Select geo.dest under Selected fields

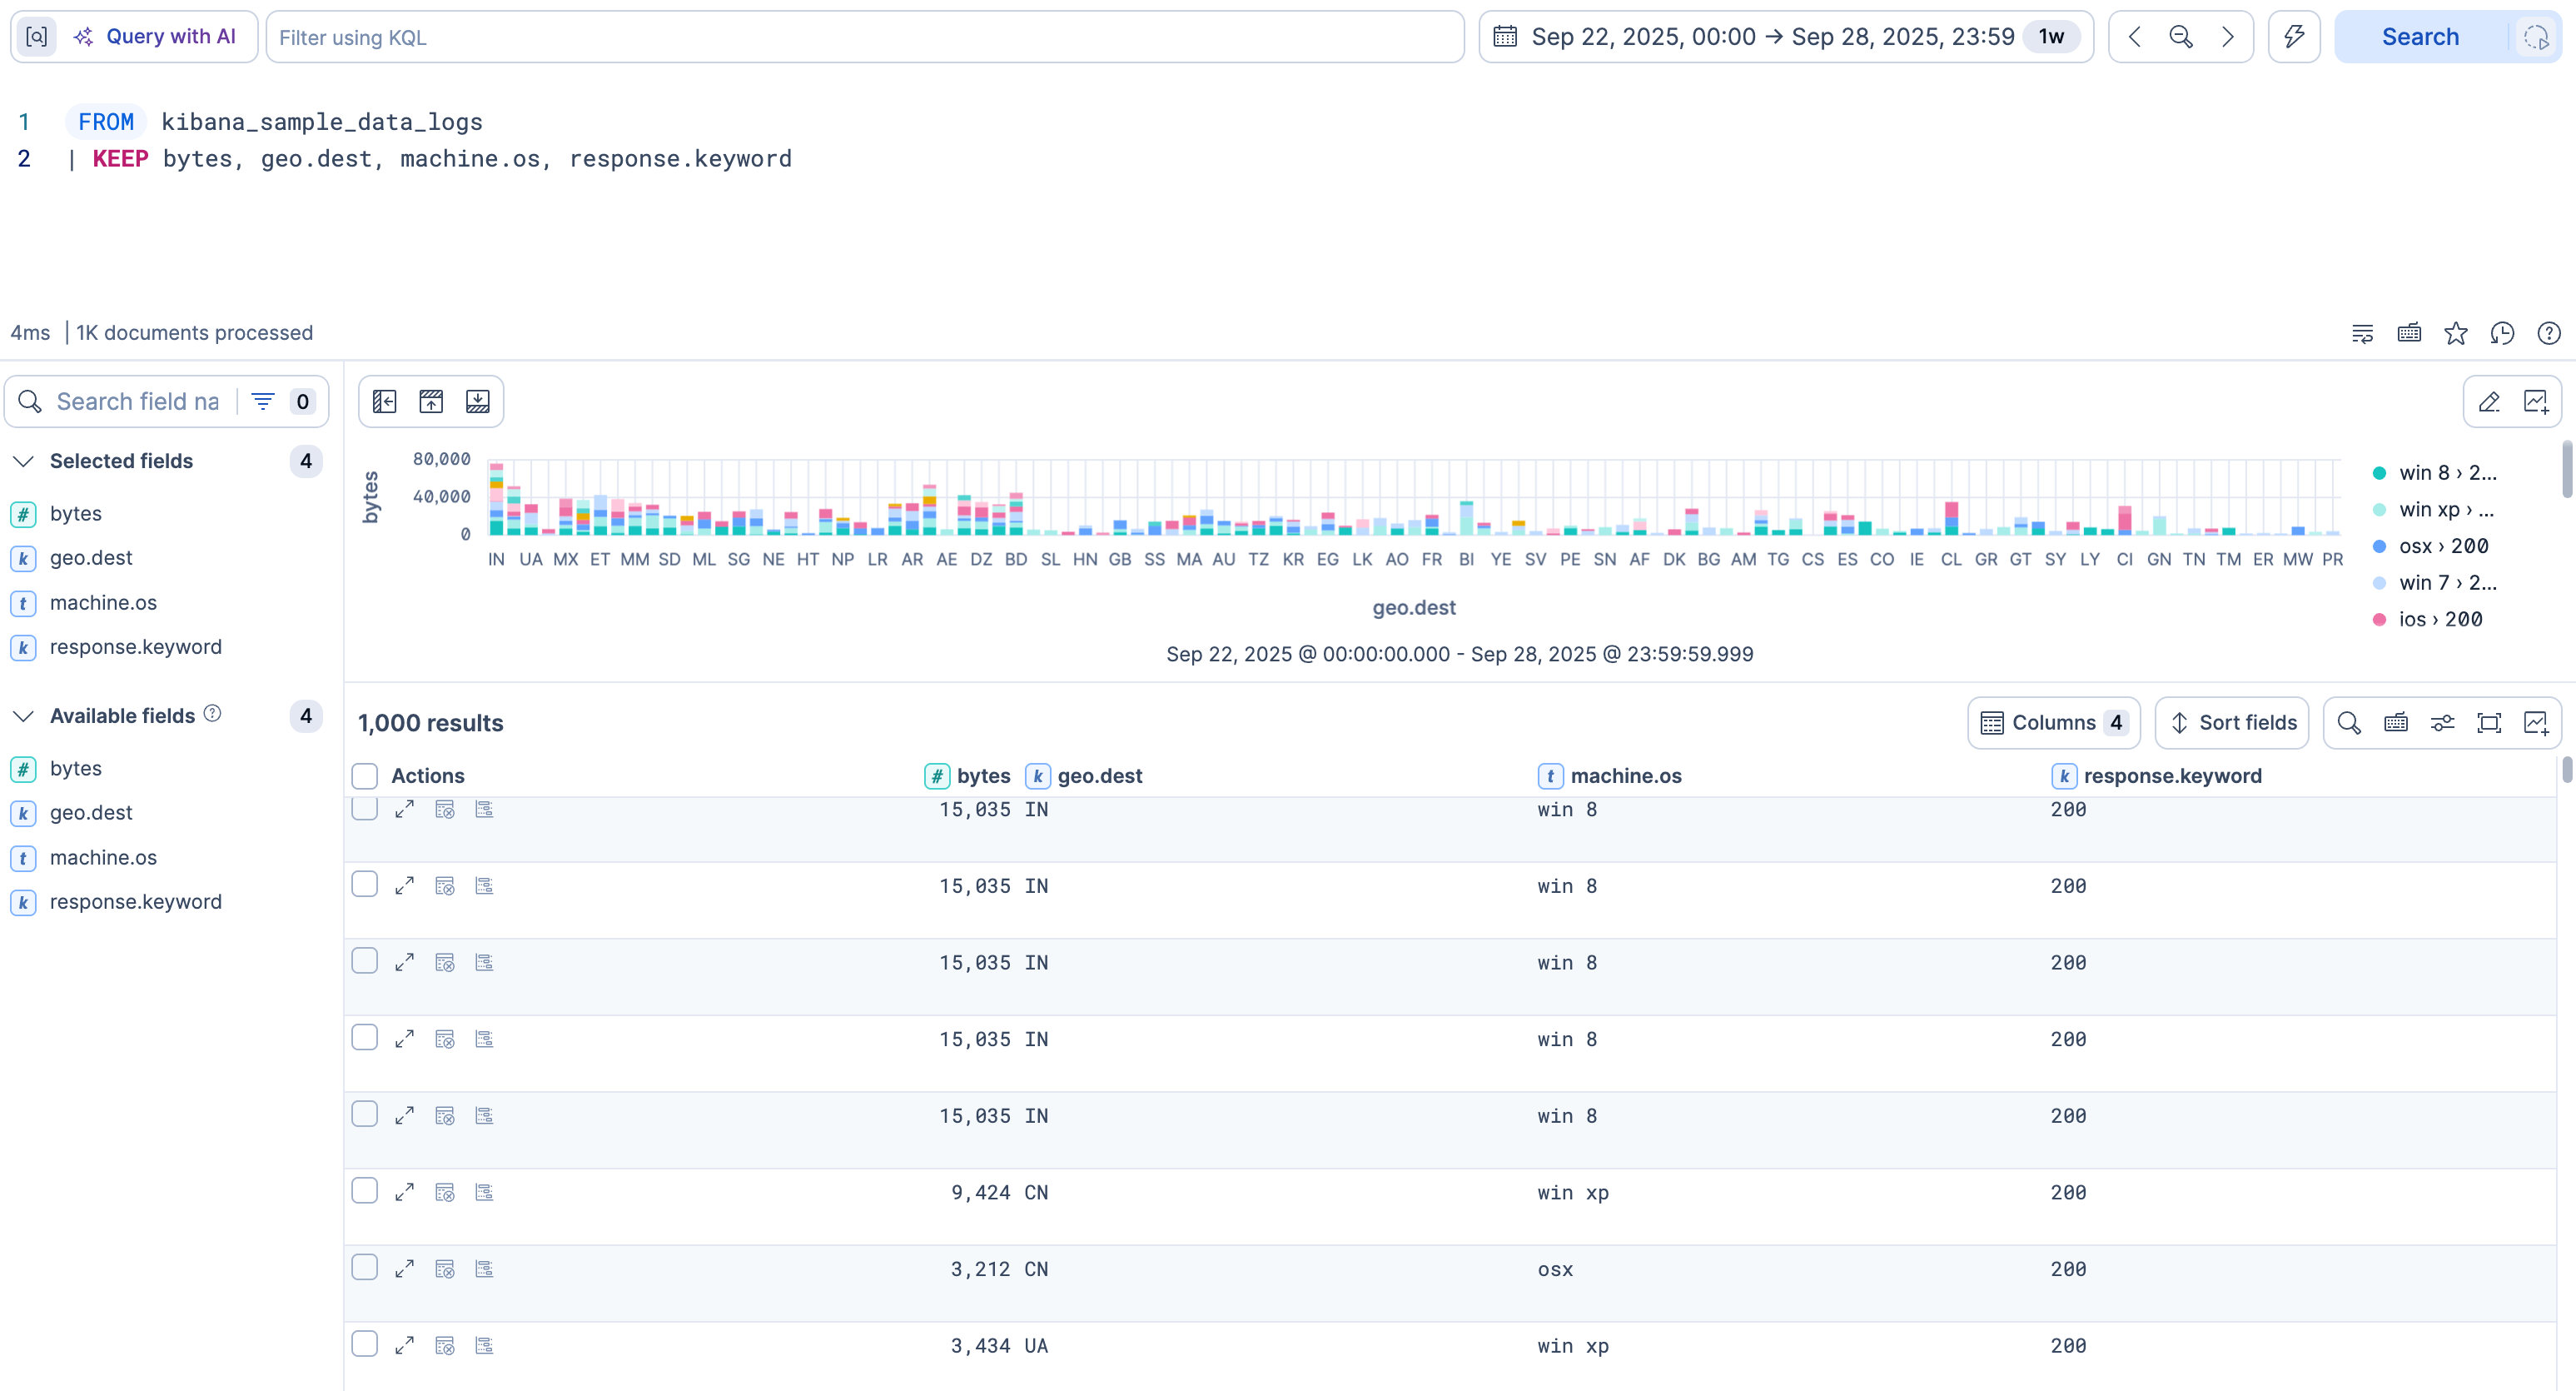[91, 558]
